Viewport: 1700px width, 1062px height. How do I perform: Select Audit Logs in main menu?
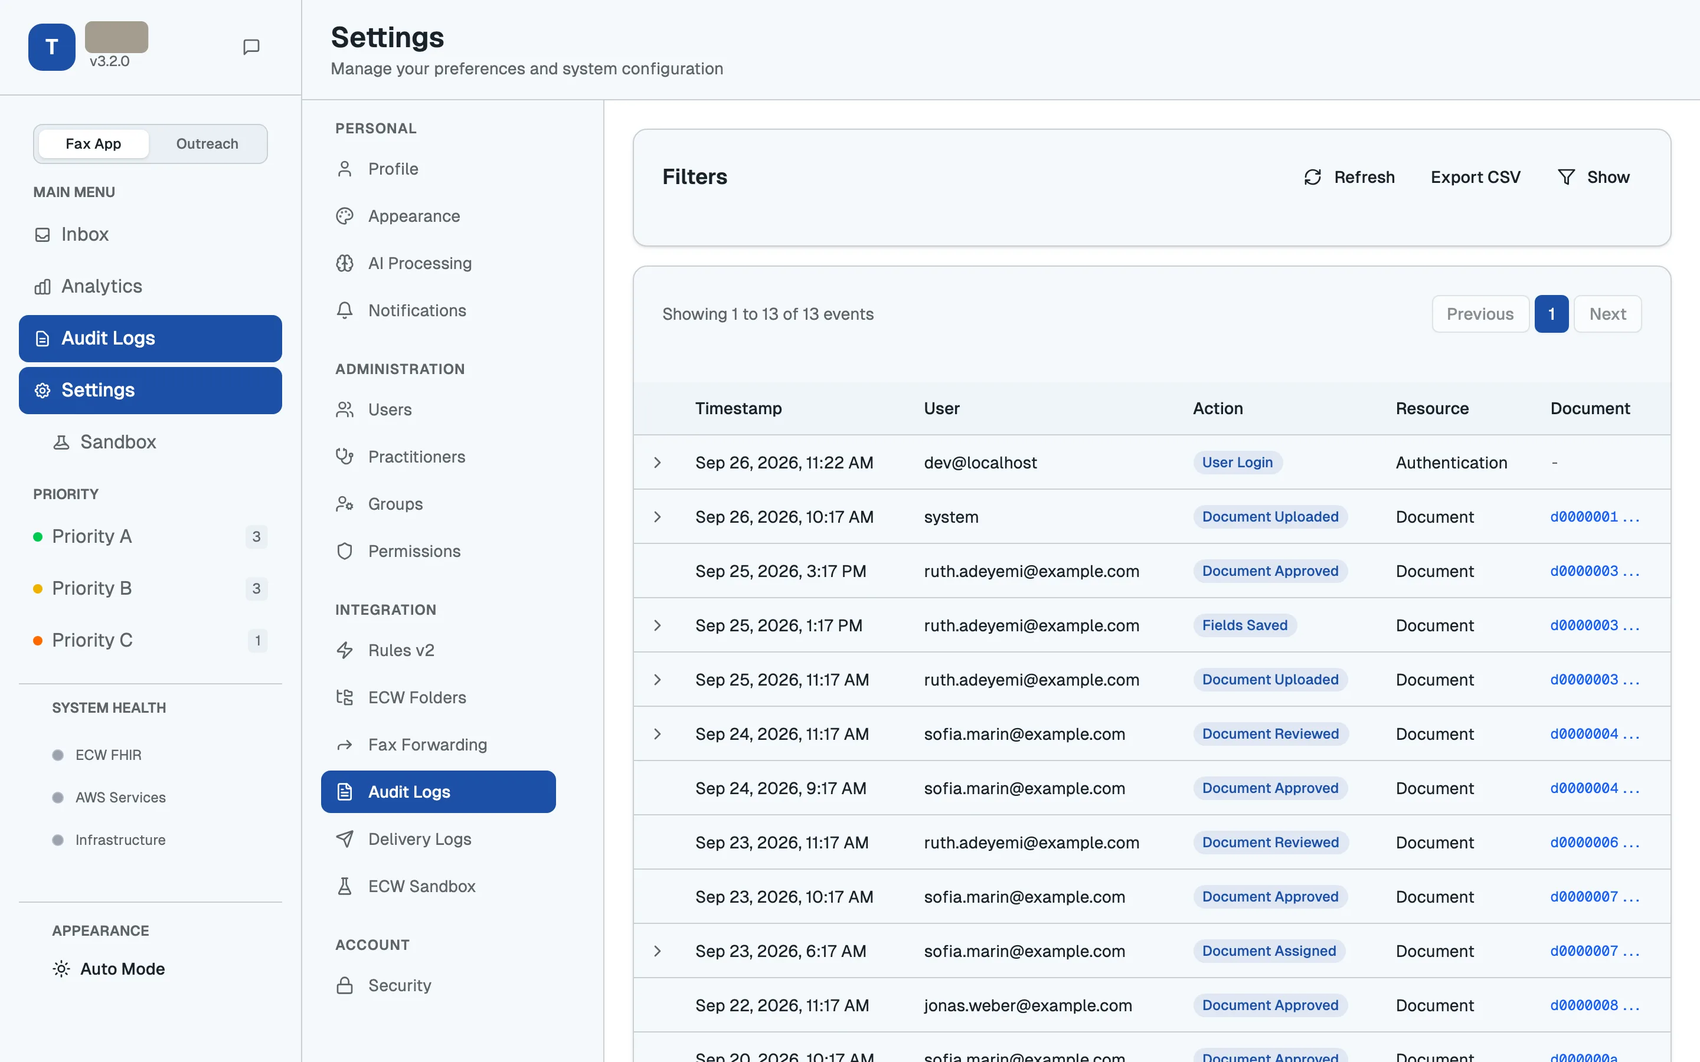click(151, 339)
